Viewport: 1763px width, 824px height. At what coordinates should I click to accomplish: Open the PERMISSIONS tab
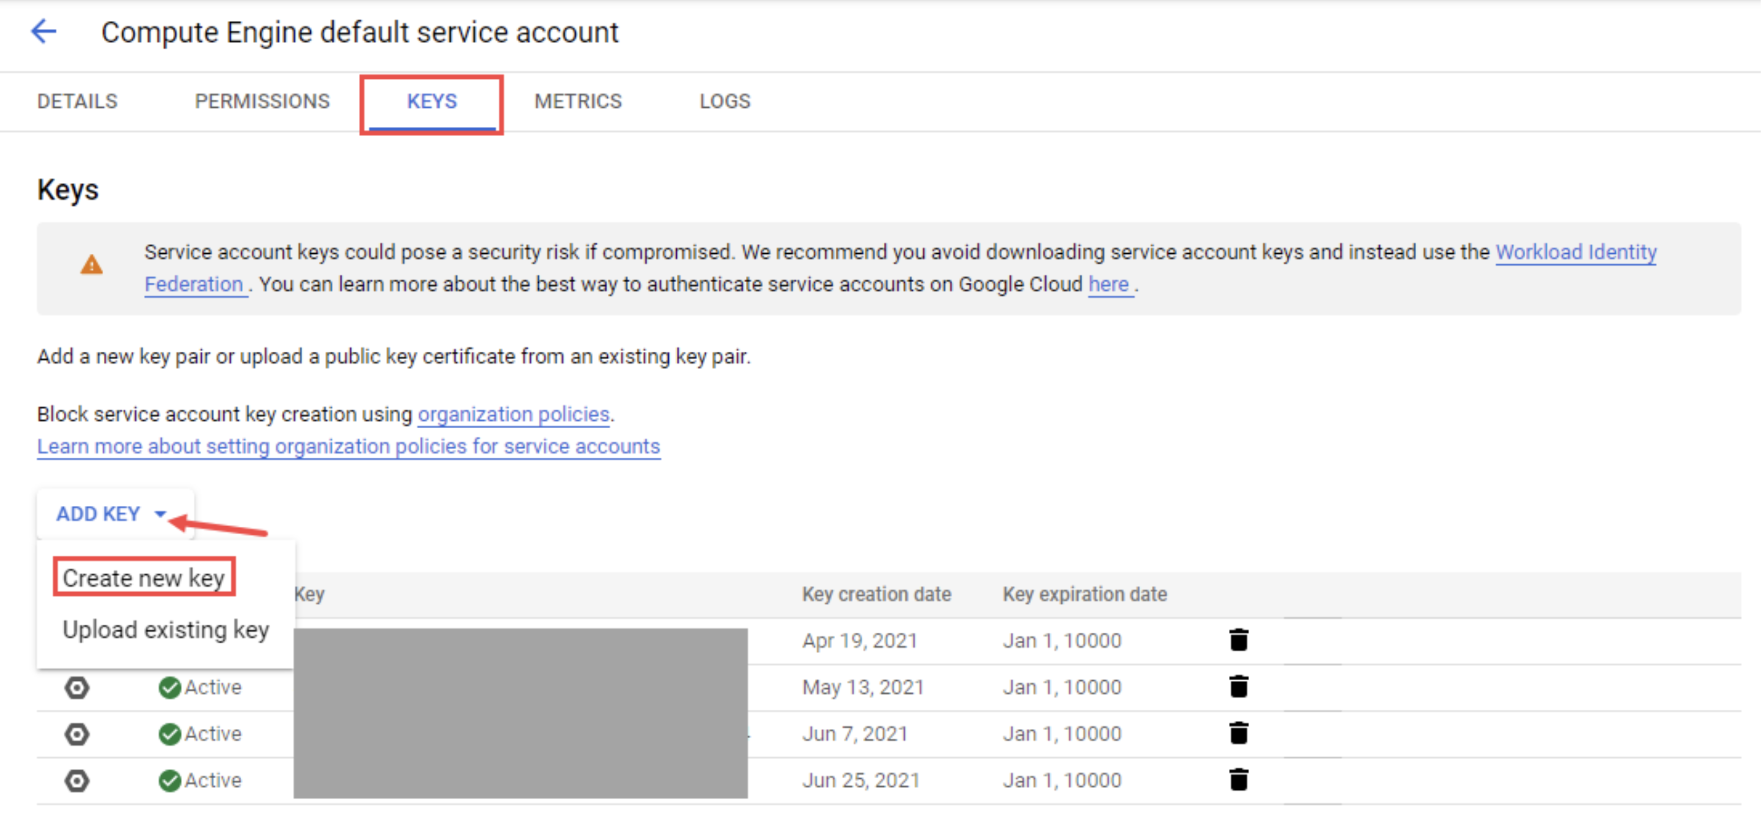tap(262, 101)
